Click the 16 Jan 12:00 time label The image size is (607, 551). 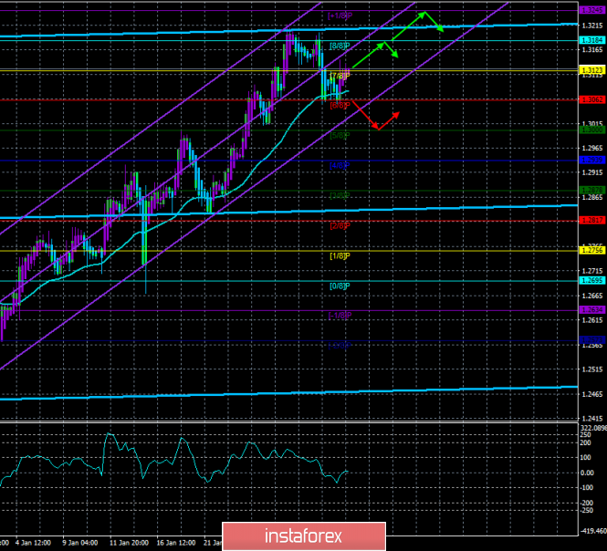pos(176,543)
